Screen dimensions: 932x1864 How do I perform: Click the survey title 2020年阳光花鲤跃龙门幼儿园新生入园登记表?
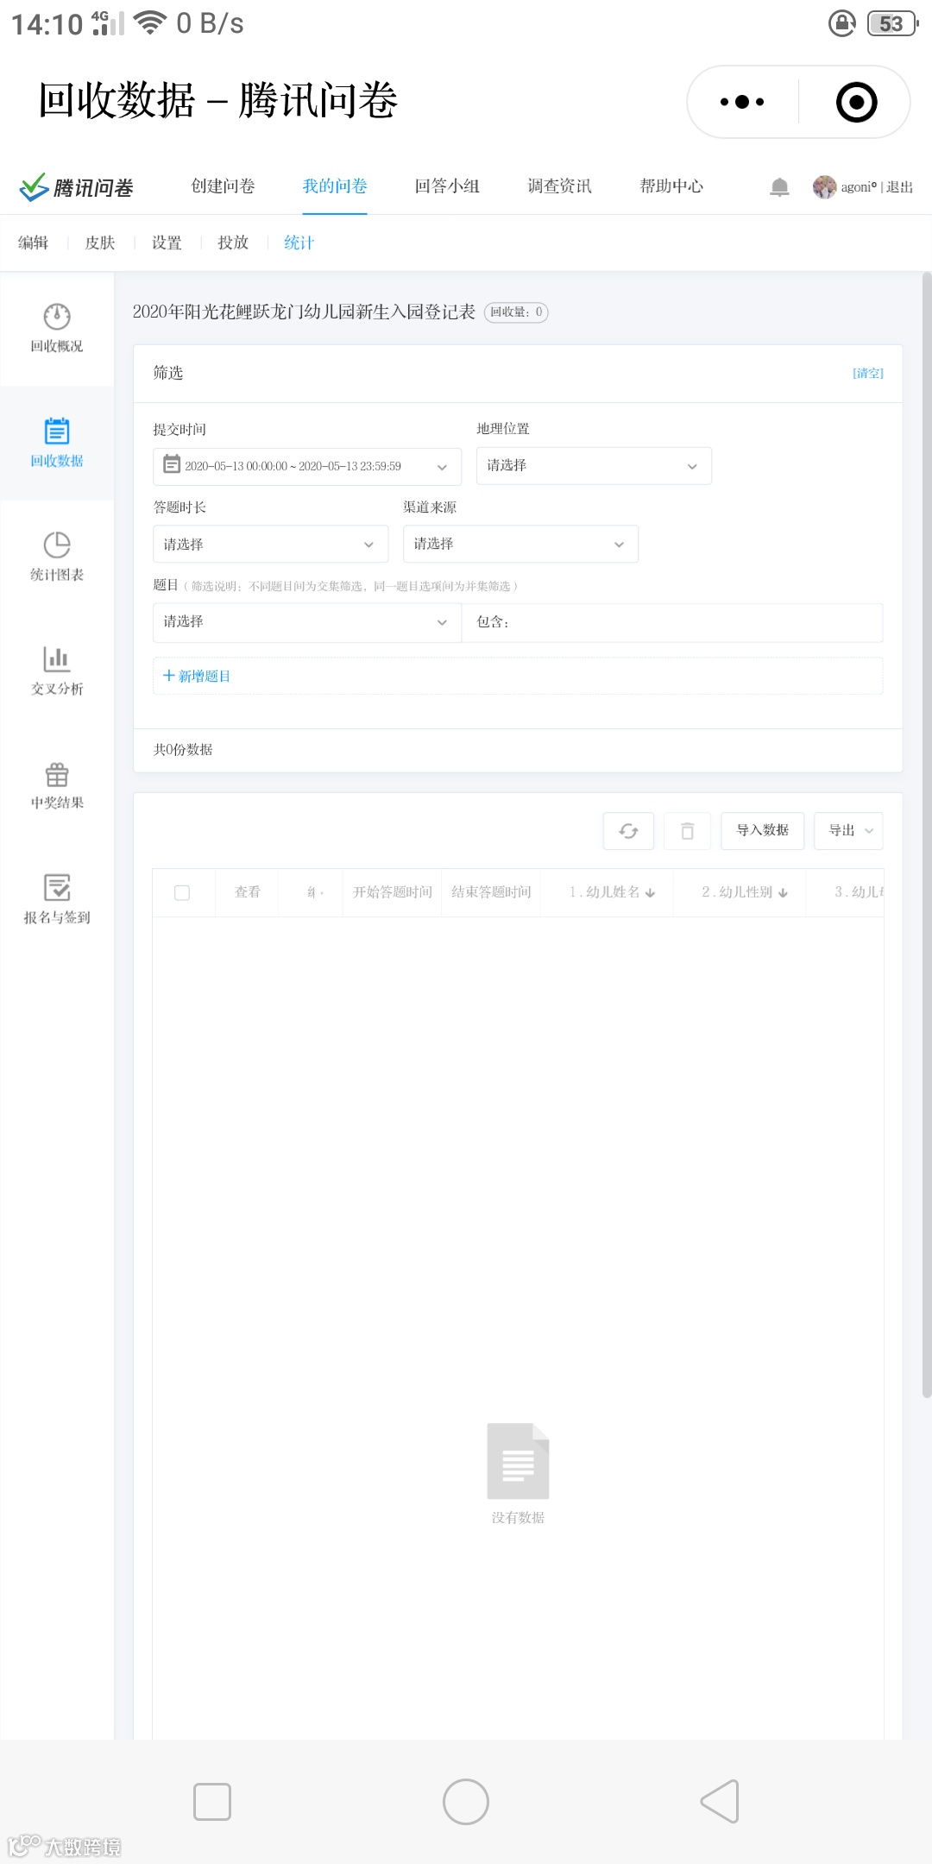pos(304,312)
